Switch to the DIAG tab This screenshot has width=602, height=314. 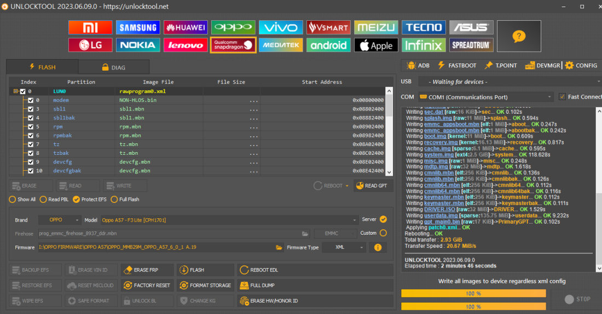point(114,67)
